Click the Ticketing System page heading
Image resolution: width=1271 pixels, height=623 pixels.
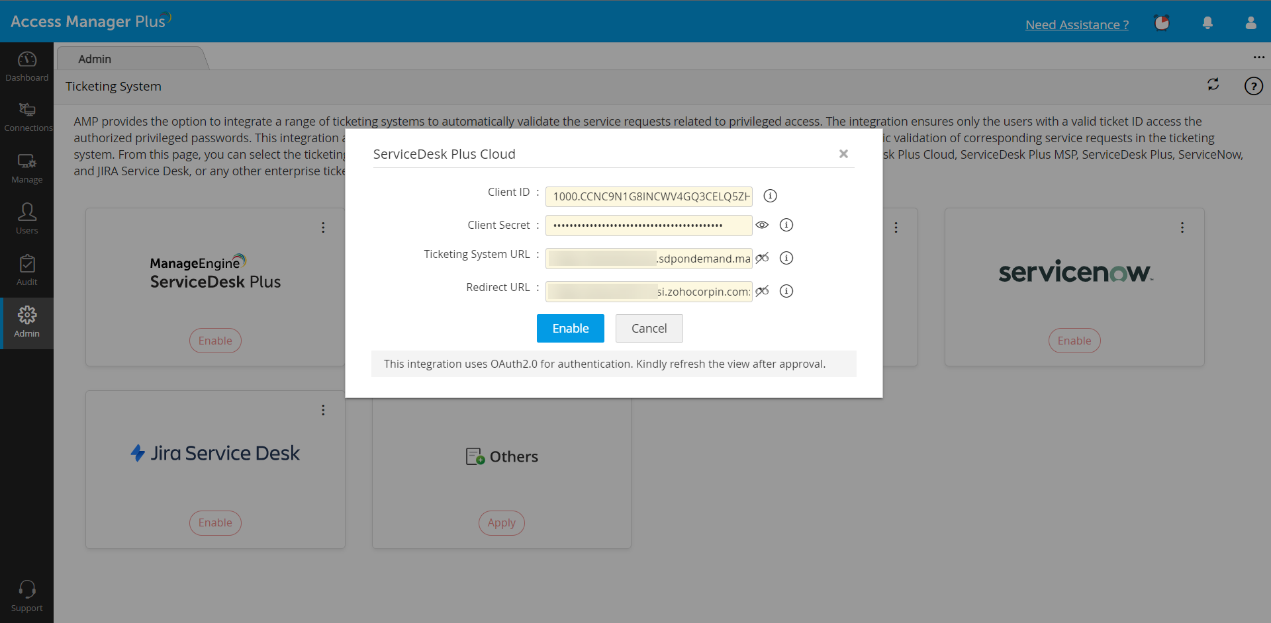113,86
